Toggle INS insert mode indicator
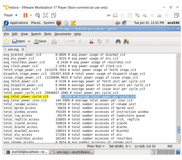182x160 pixels. (x=170, y=146)
